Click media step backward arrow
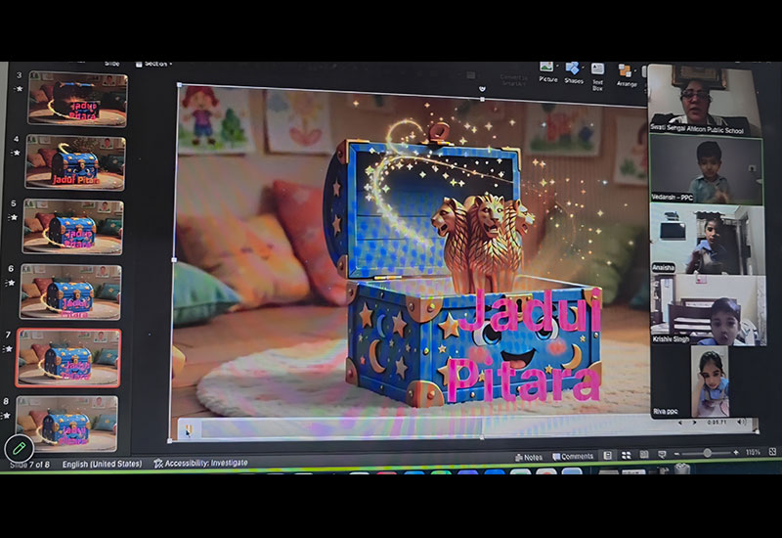 pyautogui.click(x=680, y=423)
